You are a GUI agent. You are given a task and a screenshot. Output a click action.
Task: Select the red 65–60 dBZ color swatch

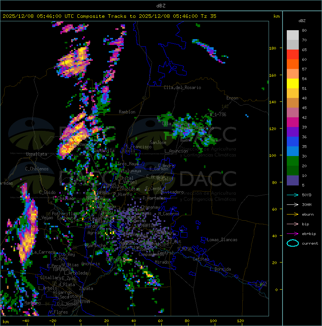coord(293,55)
